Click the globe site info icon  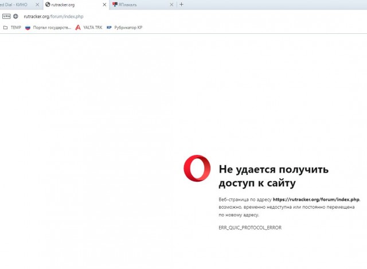15,17
